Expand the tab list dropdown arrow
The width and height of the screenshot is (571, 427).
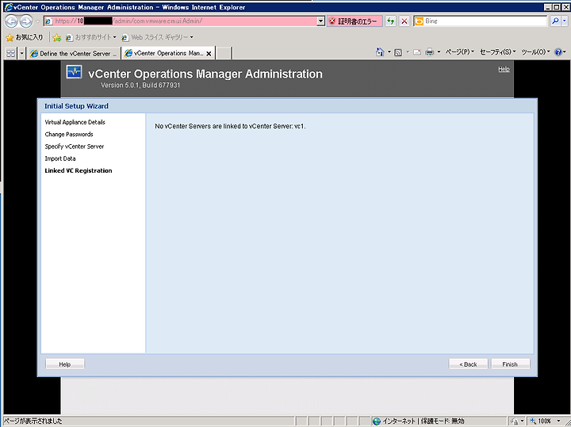click(x=21, y=53)
